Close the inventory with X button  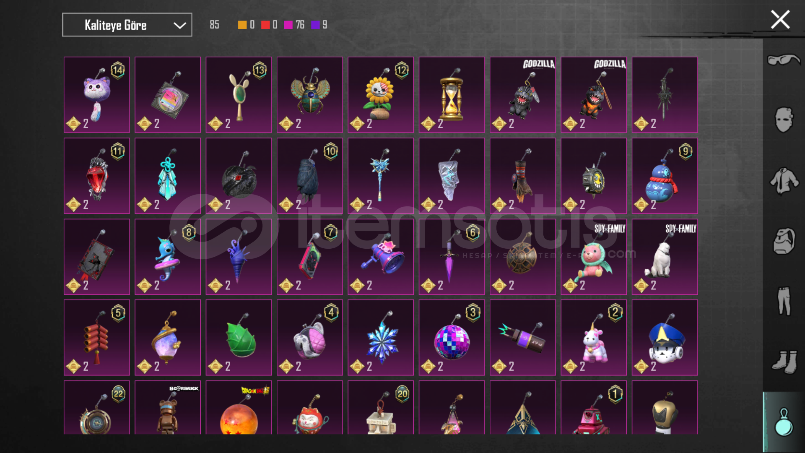(x=780, y=19)
